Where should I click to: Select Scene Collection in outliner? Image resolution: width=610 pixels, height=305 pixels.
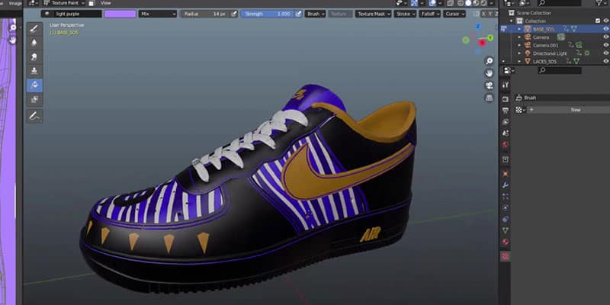coord(533,13)
